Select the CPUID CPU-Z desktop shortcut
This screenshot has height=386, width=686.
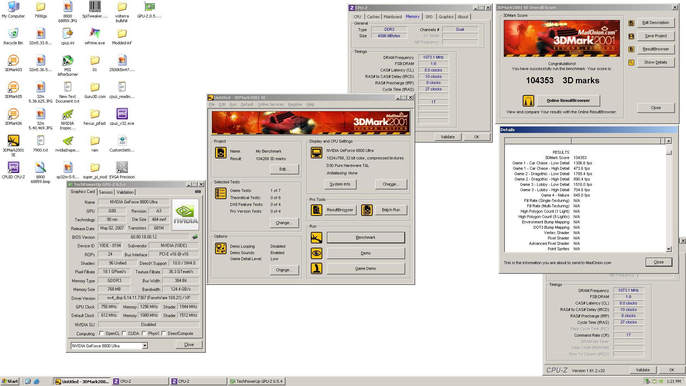click(13, 170)
